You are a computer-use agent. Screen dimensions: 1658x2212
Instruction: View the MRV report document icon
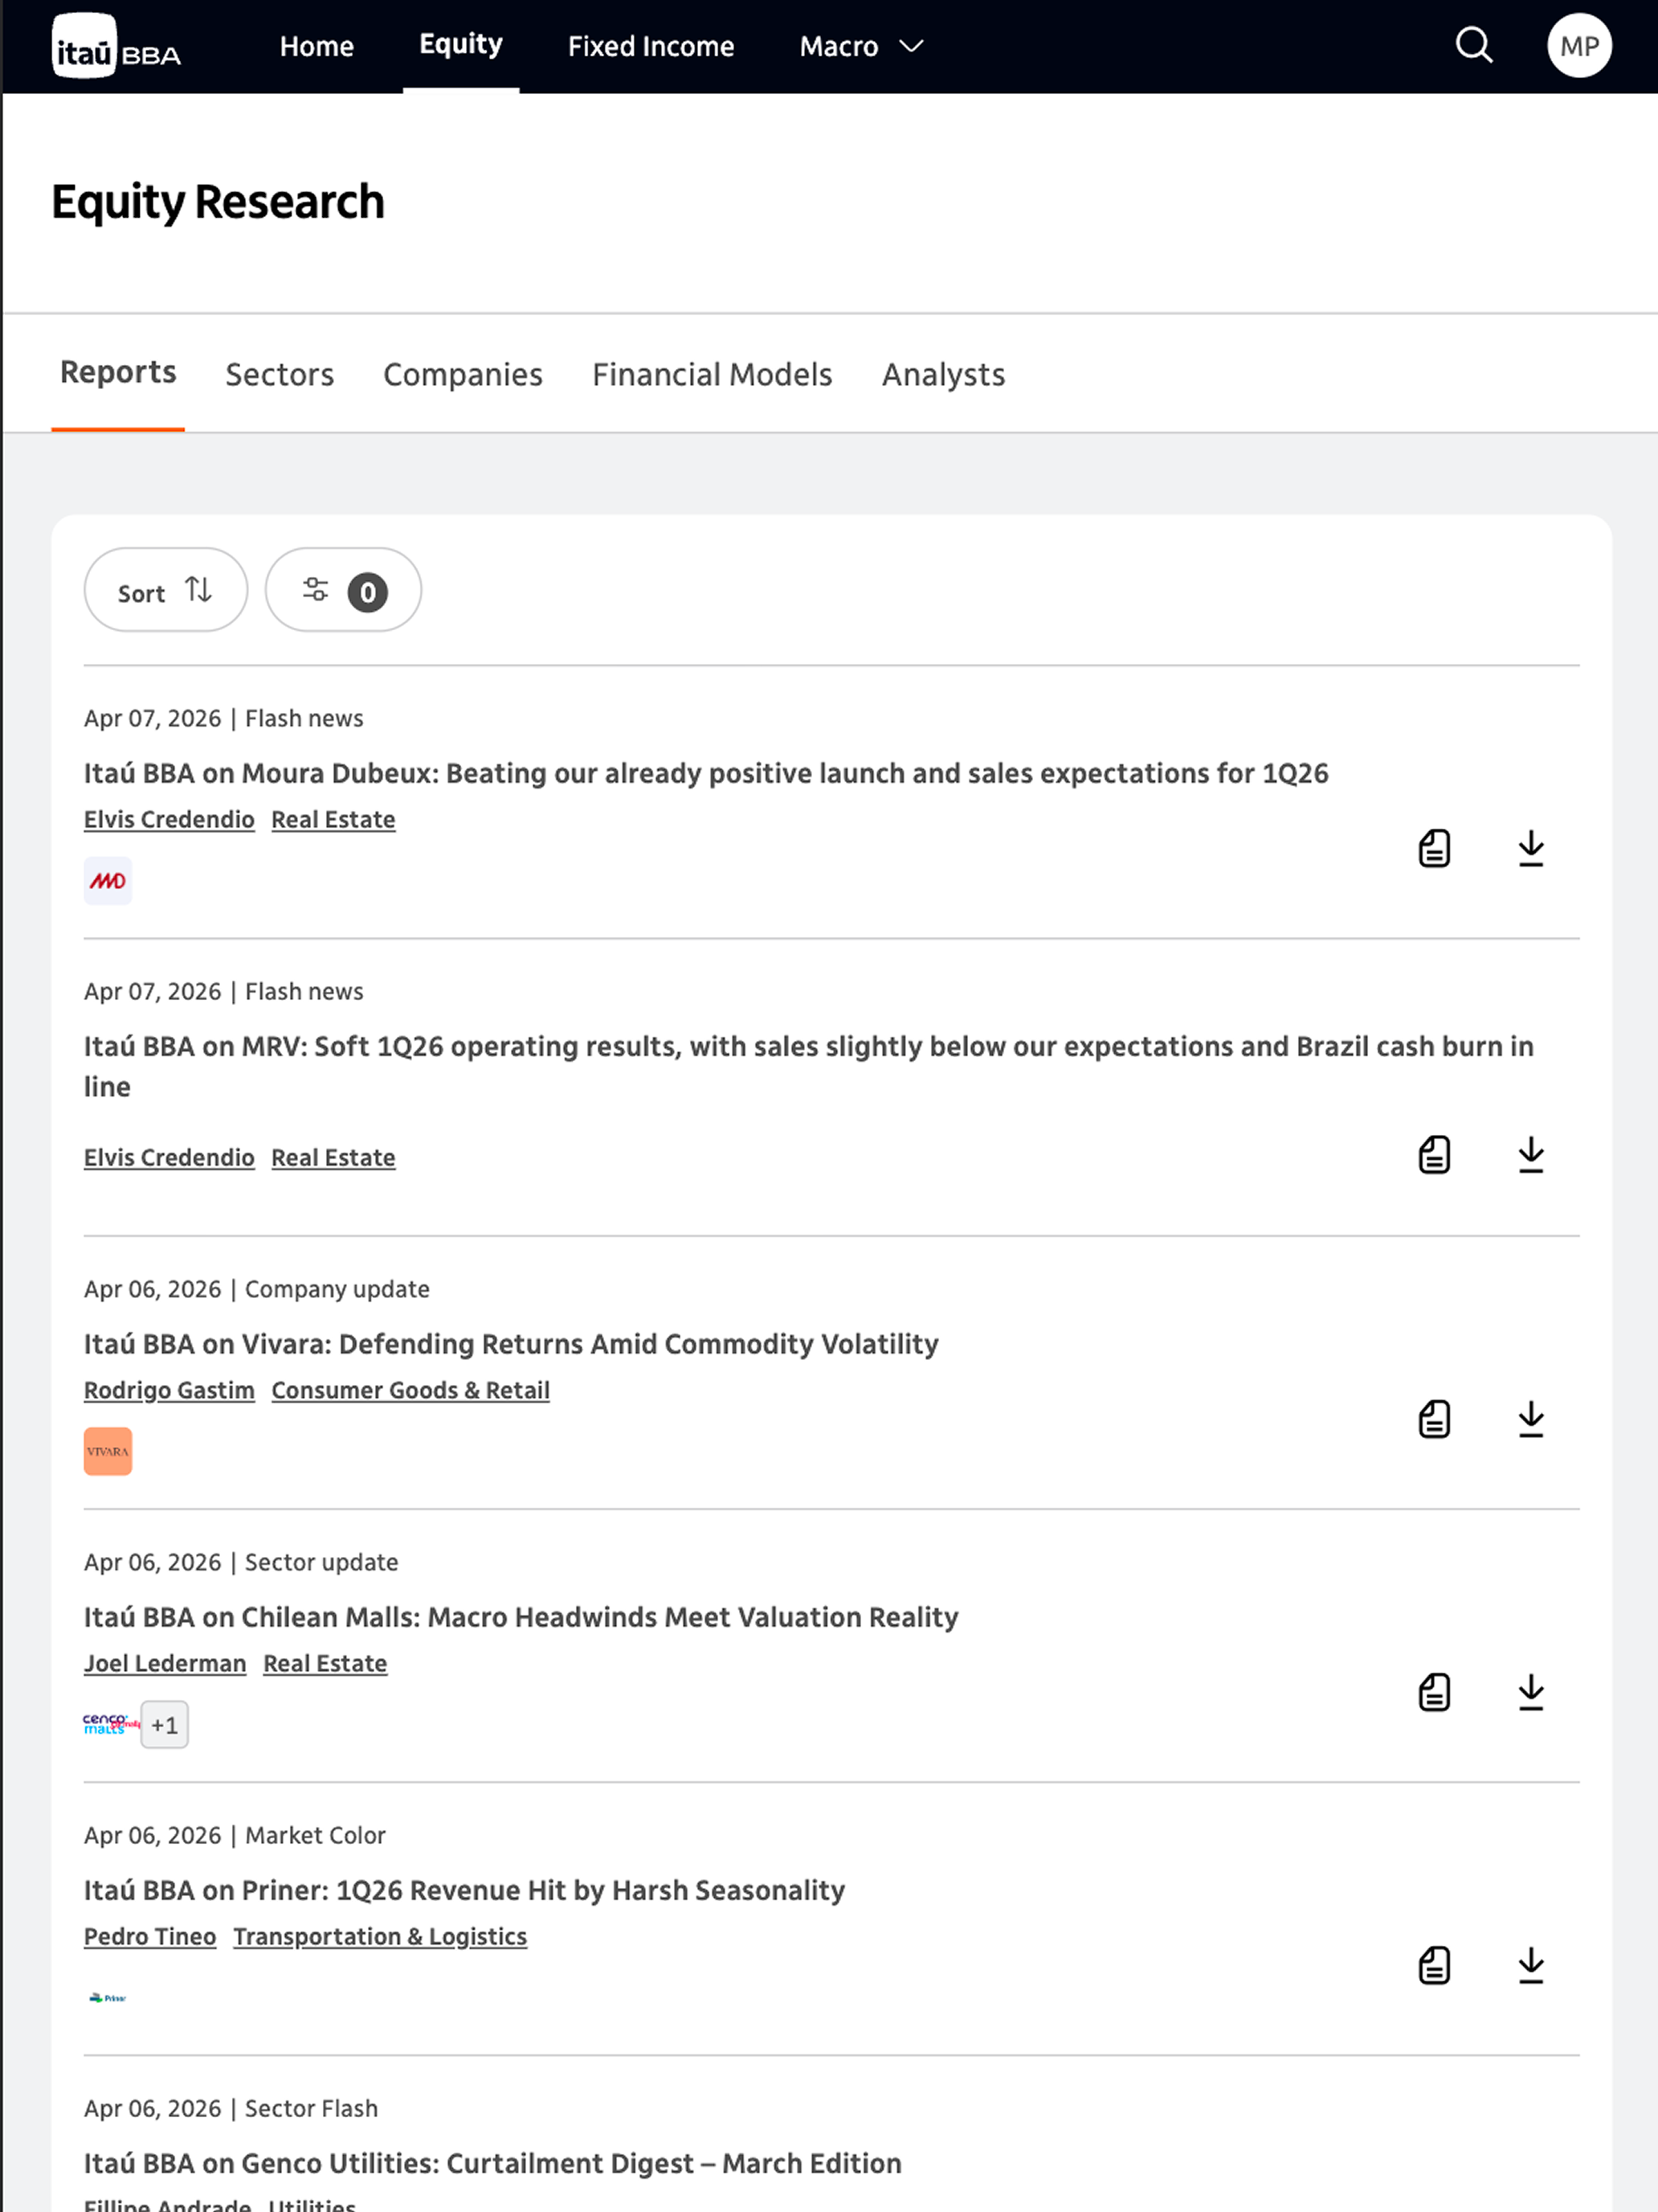click(x=1434, y=1155)
